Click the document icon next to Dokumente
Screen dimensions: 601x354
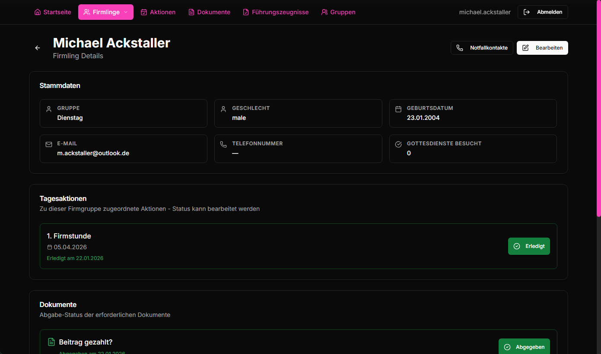click(191, 12)
